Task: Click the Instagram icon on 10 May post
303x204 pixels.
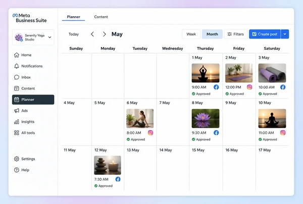Action: click(x=283, y=133)
